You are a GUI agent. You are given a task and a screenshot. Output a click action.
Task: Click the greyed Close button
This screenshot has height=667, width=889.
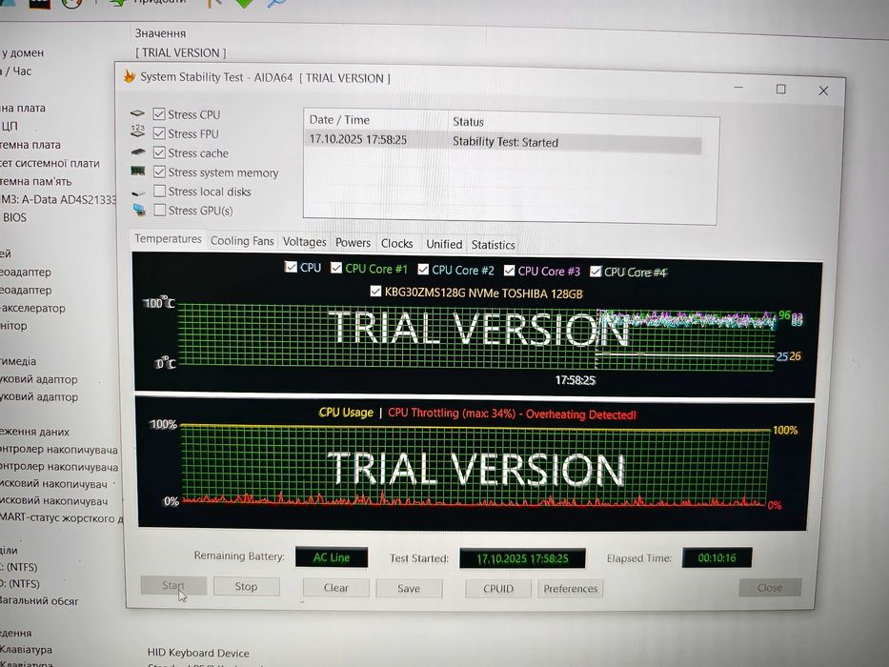pos(769,588)
